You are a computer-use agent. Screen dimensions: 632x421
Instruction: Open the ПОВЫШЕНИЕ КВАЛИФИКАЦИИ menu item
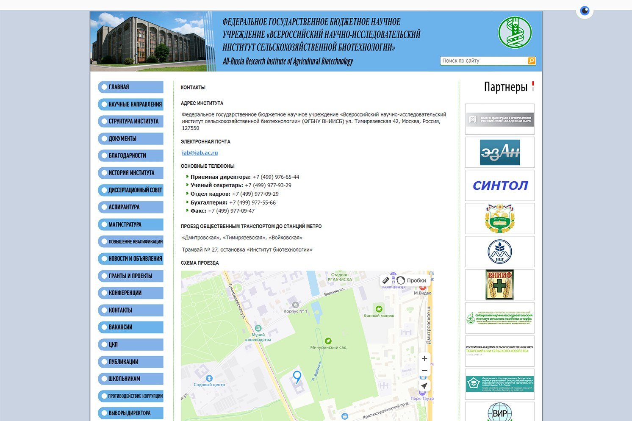[130, 241]
